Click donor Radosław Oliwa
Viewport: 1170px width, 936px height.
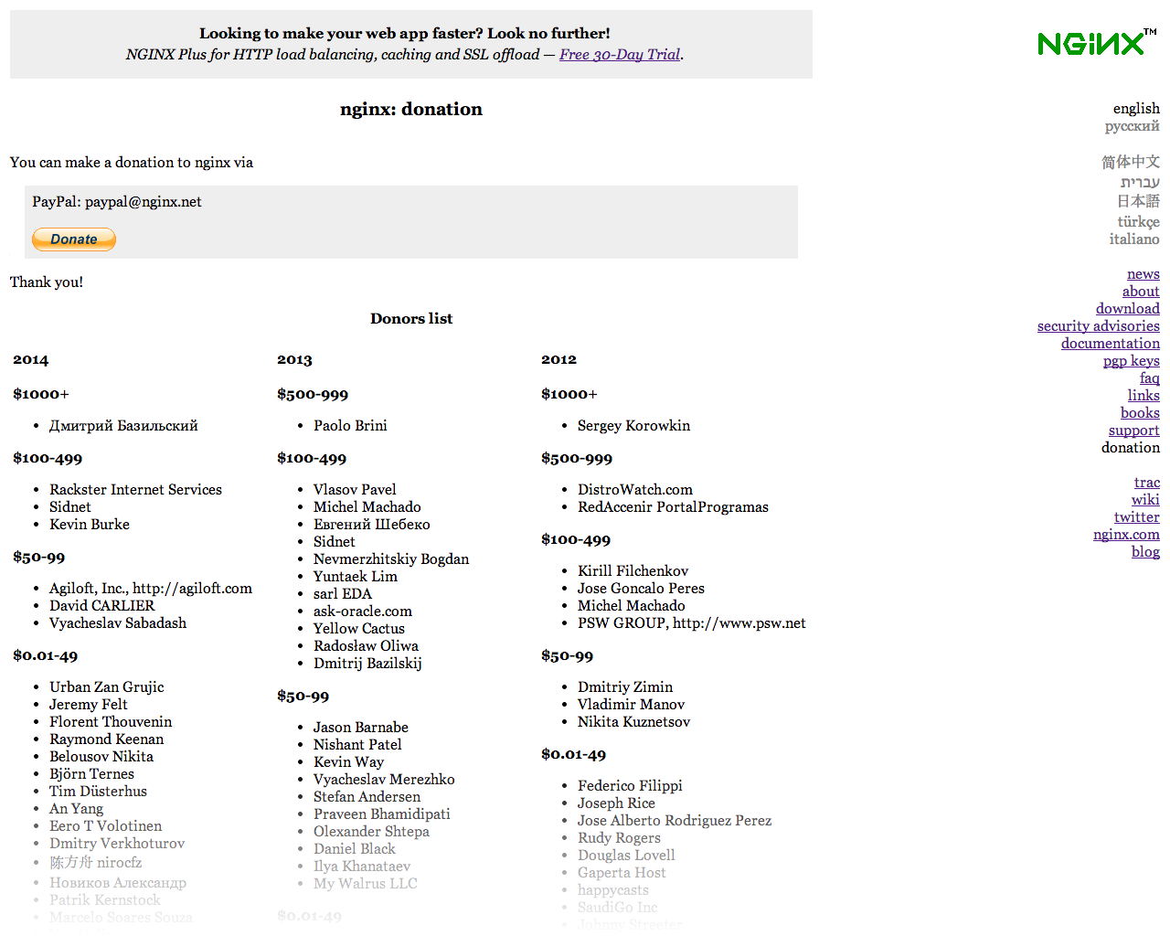[366, 646]
